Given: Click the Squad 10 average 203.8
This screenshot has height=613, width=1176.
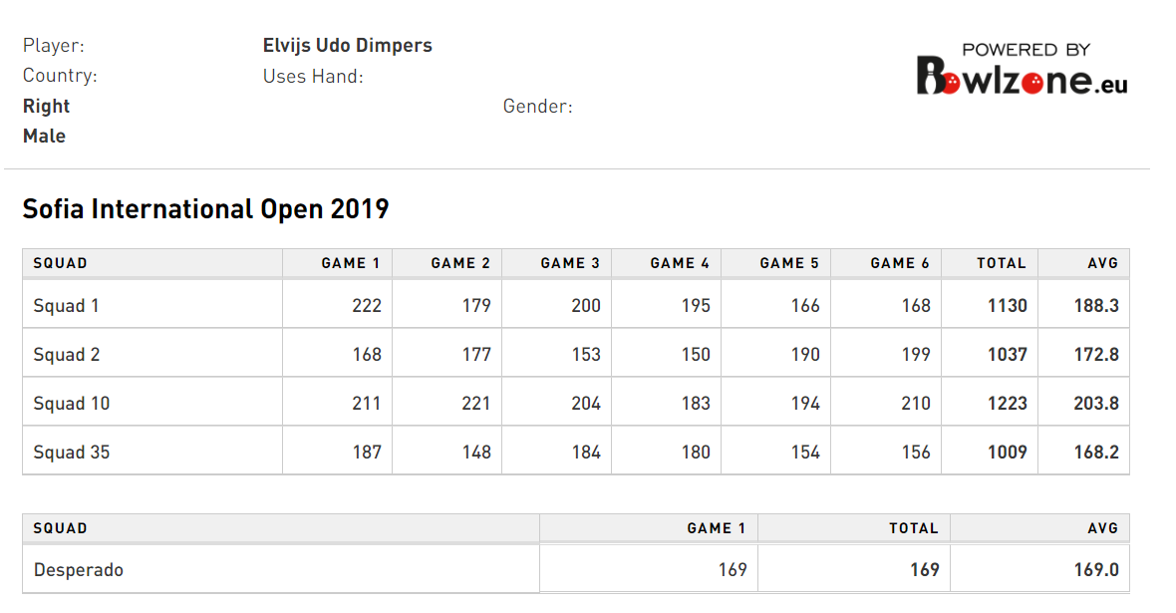Looking at the screenshot, I should tap(1096, 404).
